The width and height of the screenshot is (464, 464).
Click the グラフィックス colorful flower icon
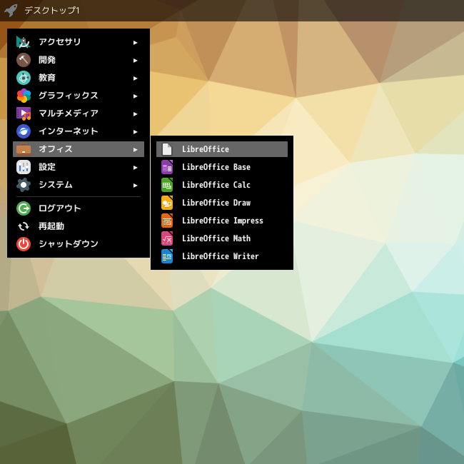[24, 96]
